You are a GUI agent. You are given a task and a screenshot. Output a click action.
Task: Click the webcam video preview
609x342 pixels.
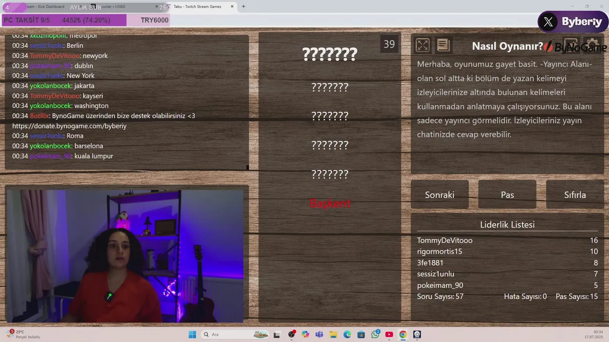(125, 256)
